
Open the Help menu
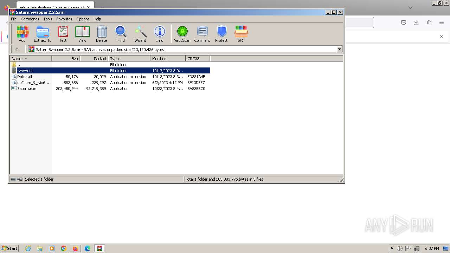pyautogui.click(x=97, y=19)
